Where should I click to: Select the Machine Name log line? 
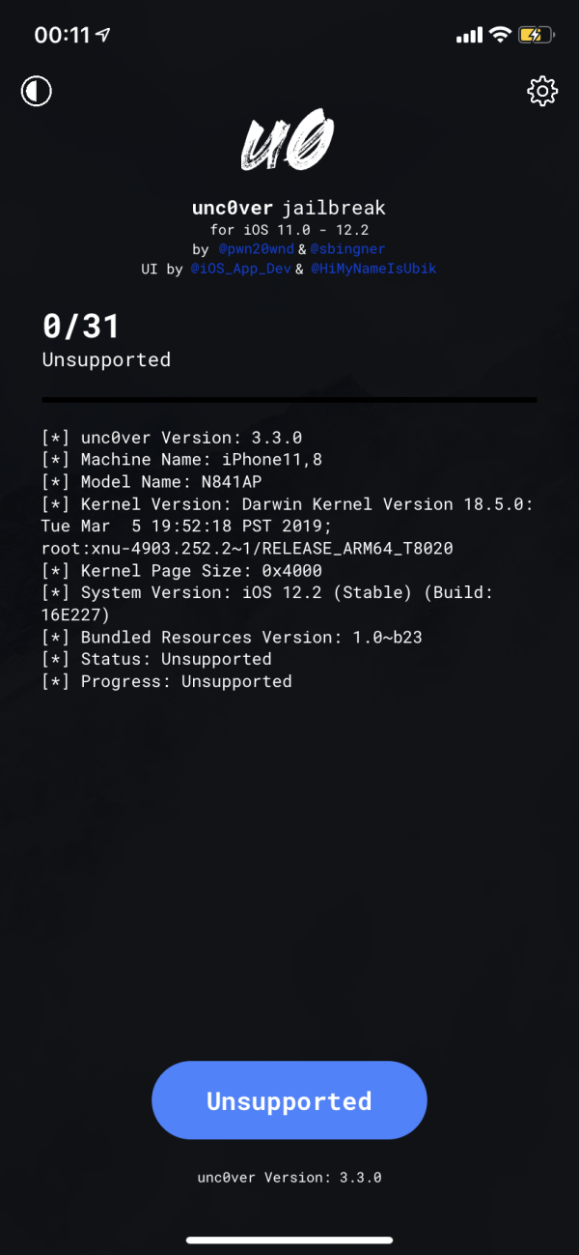coord(181,460)
